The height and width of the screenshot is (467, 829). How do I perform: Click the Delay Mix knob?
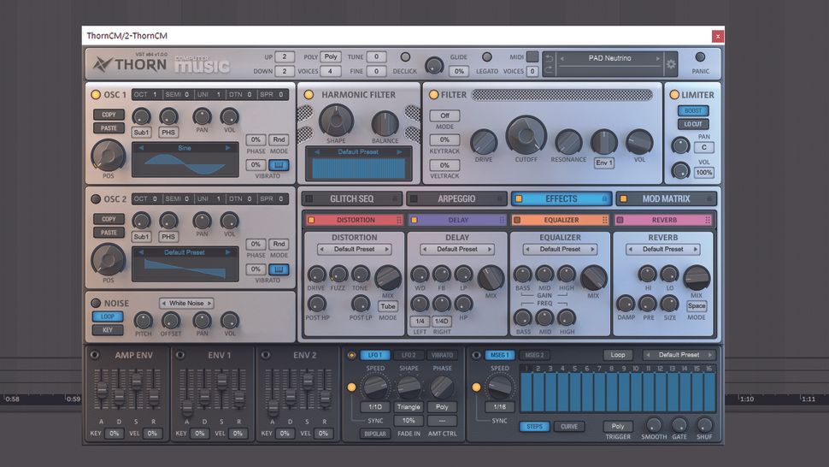tap(491, 278)
